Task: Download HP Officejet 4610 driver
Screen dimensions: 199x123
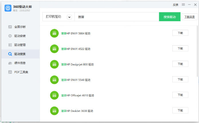Action: click(x=180, y=95)
